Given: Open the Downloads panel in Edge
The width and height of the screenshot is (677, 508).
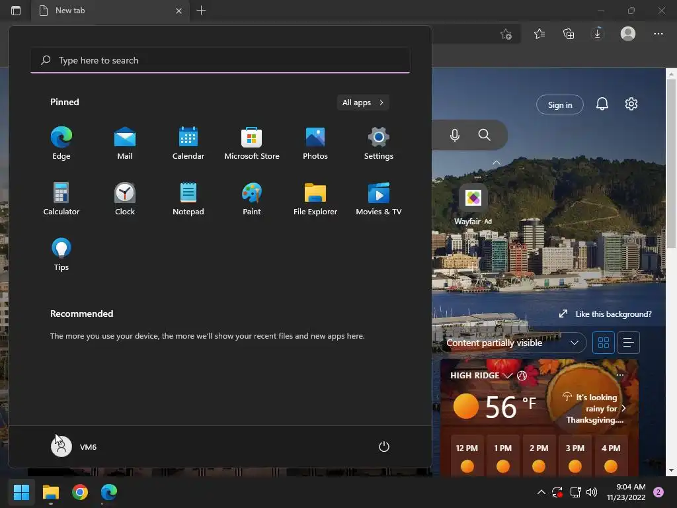Looking at the screenshot, I should point(598,34).
